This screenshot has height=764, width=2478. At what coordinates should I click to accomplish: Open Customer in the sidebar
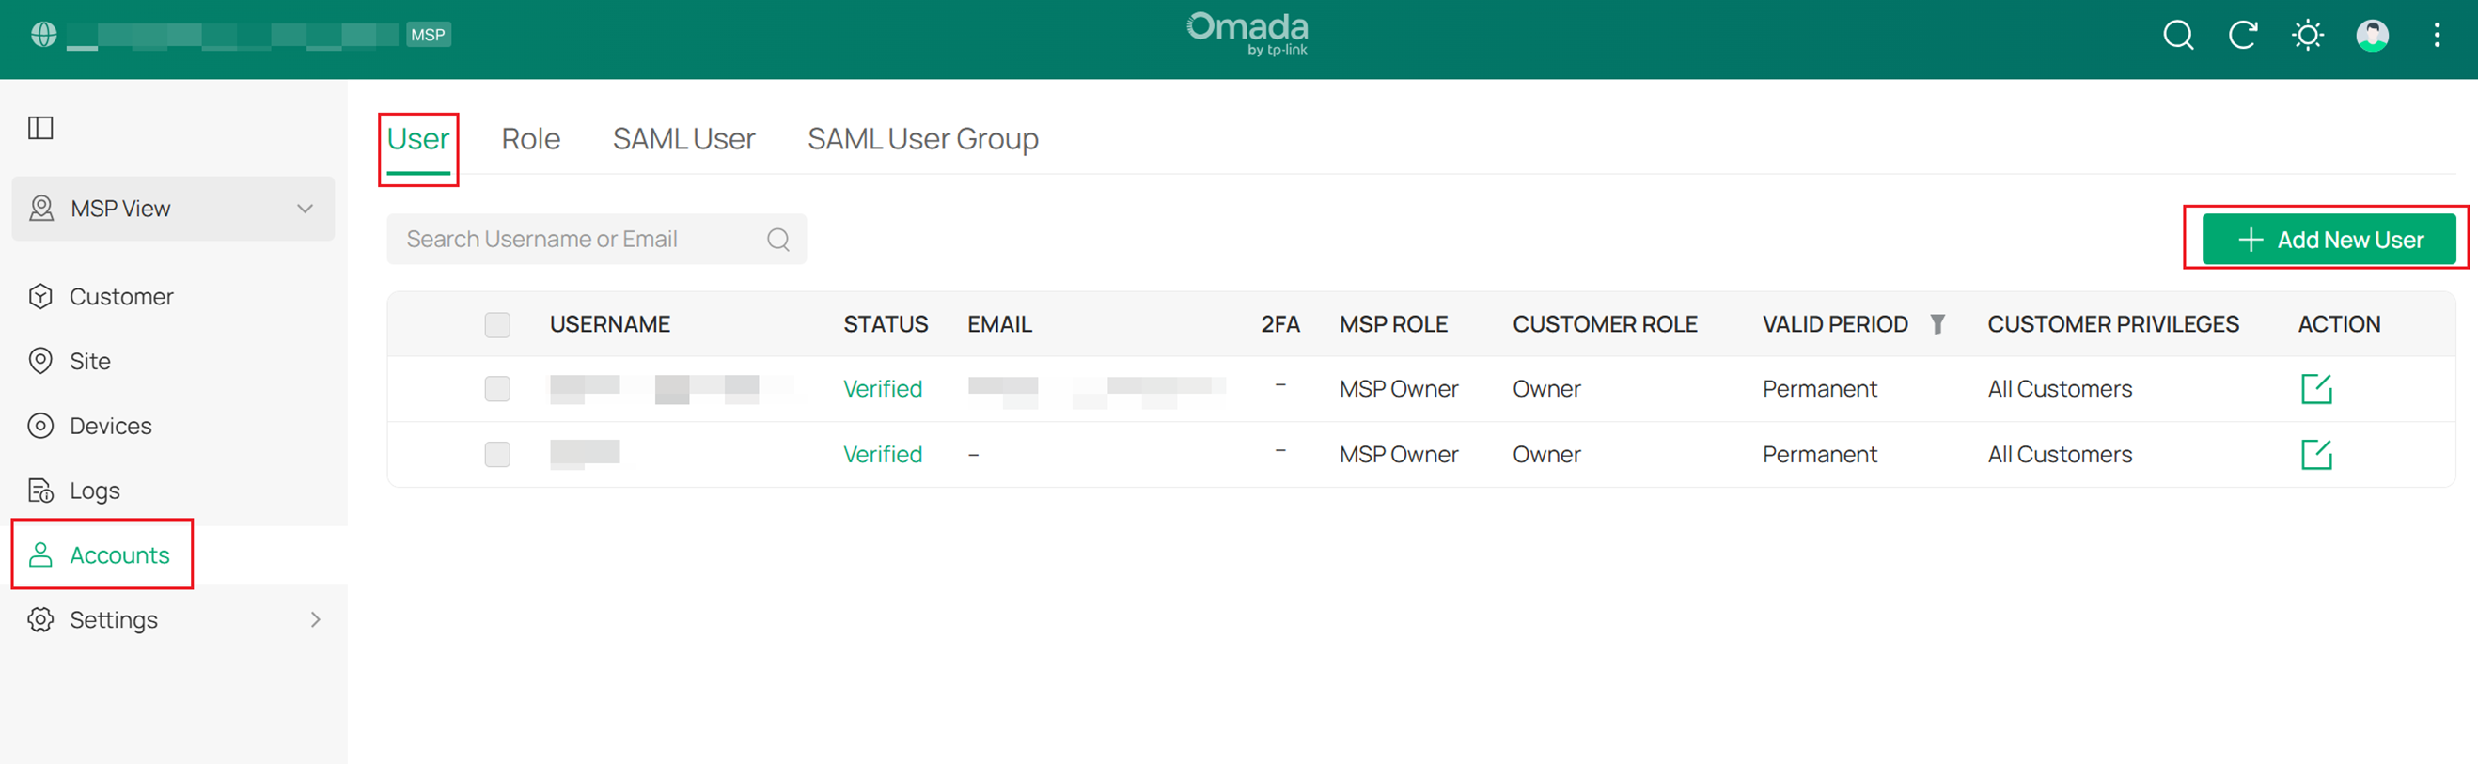(x=121, y=296)
